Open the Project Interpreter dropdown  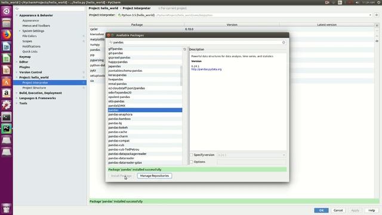point(370,15)
